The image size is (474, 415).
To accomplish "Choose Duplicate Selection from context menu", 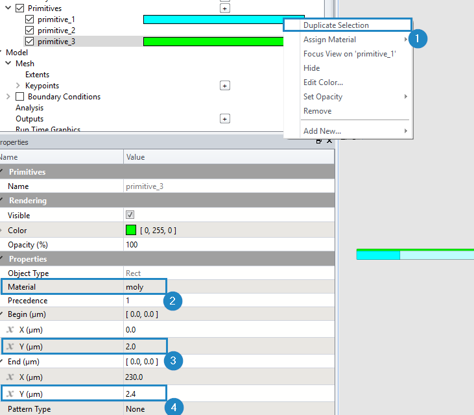I will click(x=348, y=25).
